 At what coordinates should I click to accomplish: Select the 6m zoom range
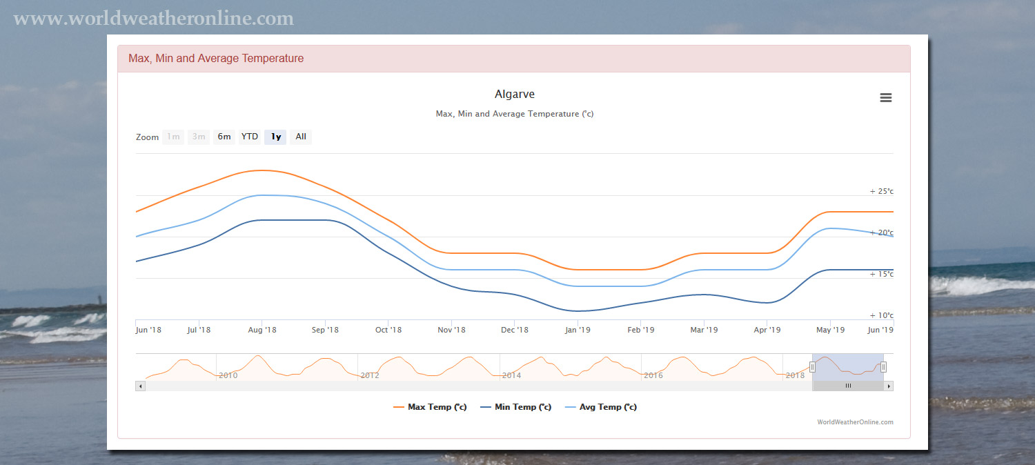(224, 137)
